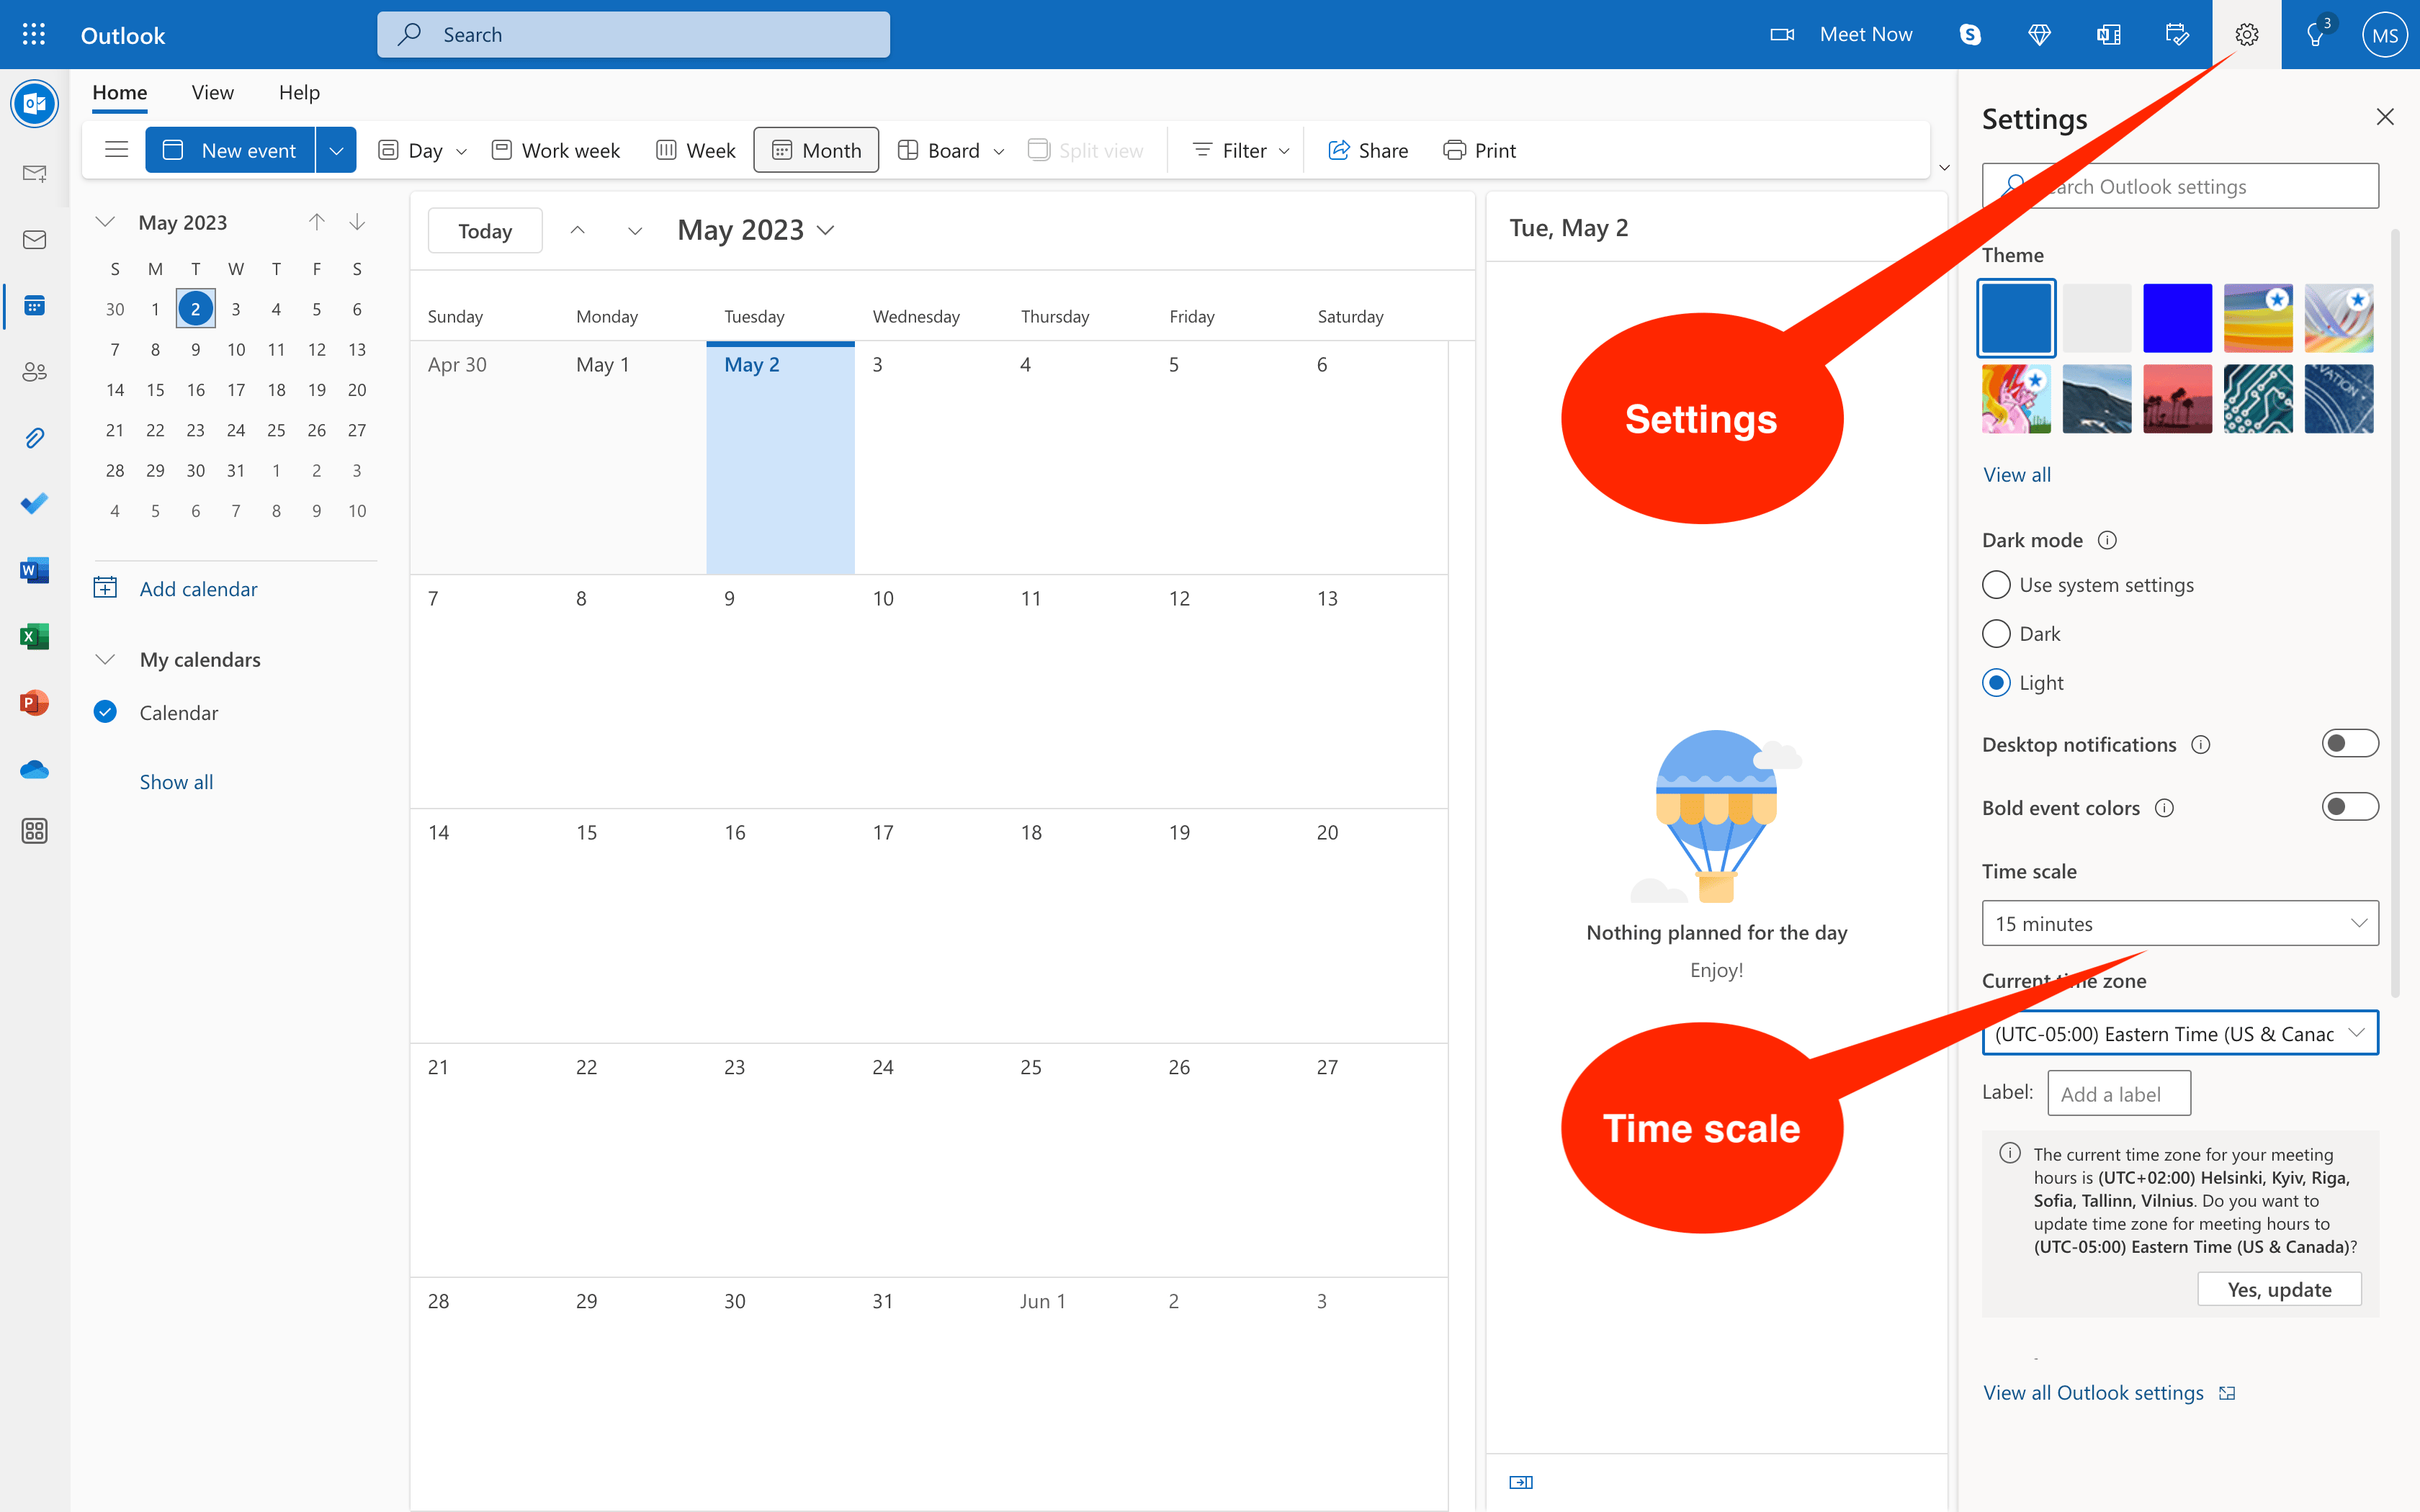
Task: Select the Dark mode radio button
Action: point(1996,633)
